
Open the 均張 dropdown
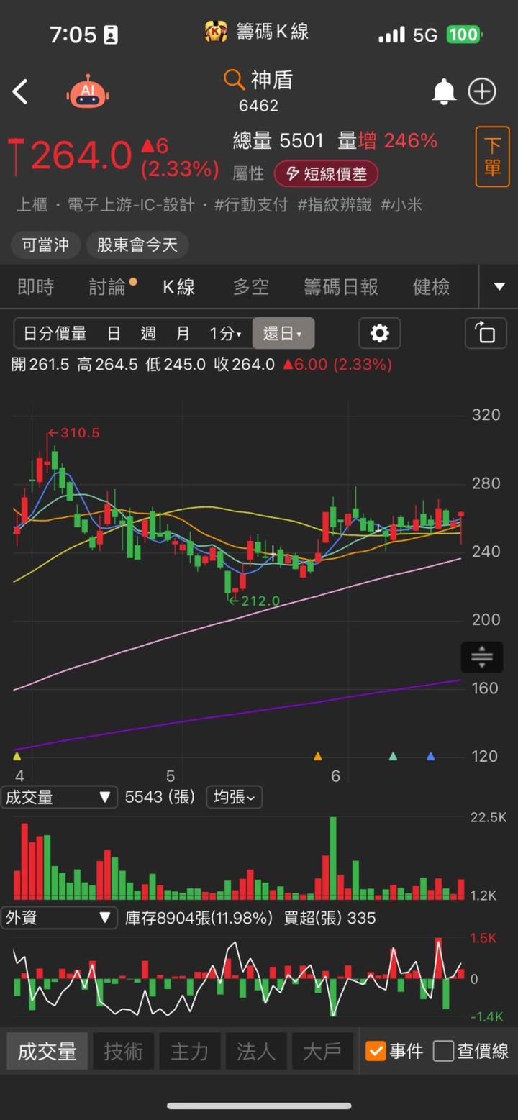coord(235,797)
